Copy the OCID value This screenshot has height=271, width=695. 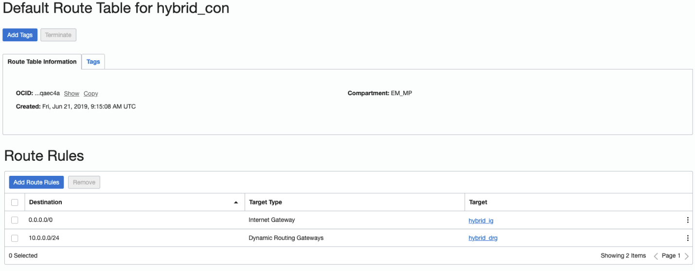[90, 93]
